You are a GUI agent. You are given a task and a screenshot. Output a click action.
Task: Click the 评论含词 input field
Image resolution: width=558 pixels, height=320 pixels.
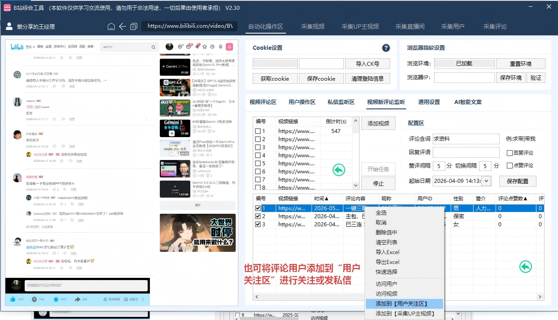pyautogui.click(x=466, y=139)
